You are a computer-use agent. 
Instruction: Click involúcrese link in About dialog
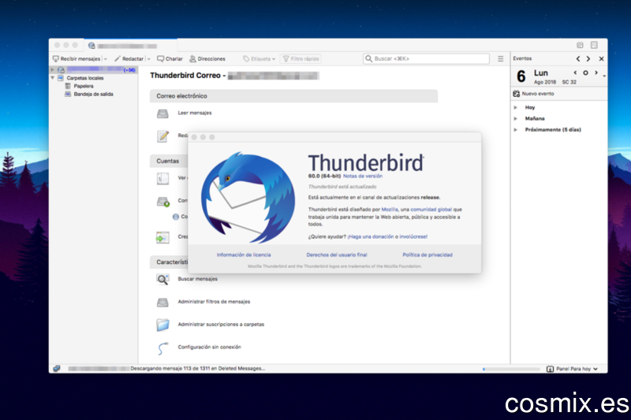(413, 236)
